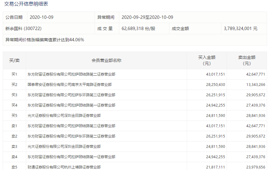The image size is (275, 170).
Task: Click 财通证券杭州上塘路证券营业部 branch name
Action: (64, 167)
